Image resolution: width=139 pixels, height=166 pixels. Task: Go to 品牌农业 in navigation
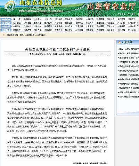point(79,23)
